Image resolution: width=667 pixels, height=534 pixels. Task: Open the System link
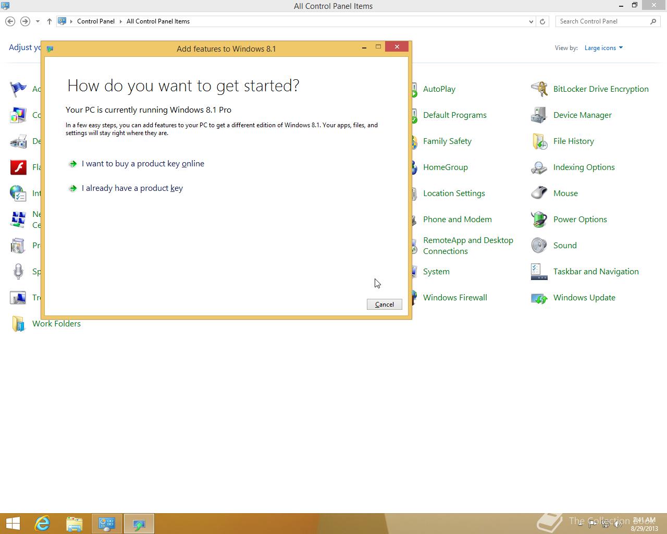436,272
